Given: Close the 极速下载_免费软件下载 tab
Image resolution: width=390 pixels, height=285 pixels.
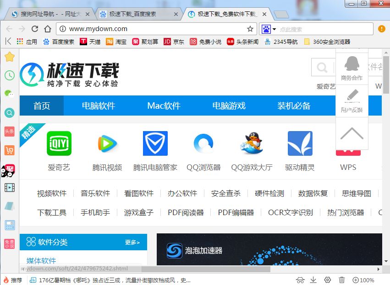Looking at the screenshot, I should (x=264, y=14).
